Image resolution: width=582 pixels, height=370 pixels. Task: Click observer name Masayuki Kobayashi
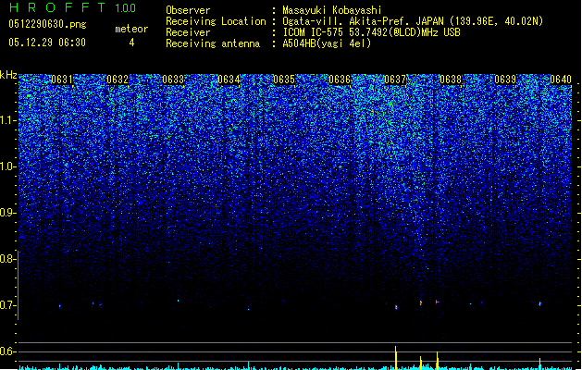tap(332, 10)
